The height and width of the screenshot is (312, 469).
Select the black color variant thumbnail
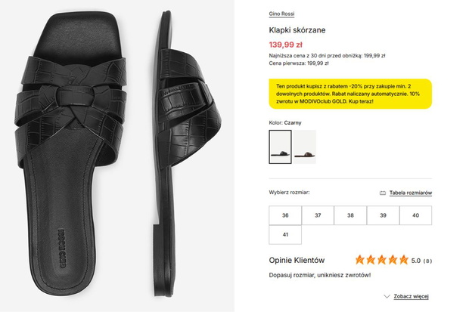(x=280, y=147)
